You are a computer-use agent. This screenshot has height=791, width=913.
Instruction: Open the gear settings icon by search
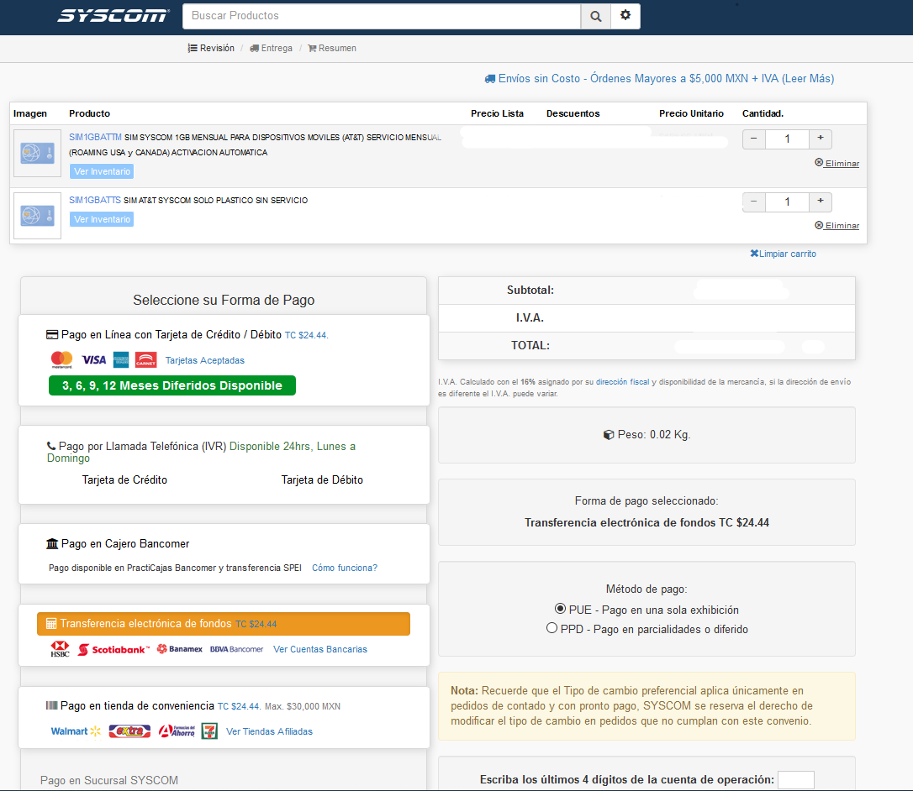point(625,16)
